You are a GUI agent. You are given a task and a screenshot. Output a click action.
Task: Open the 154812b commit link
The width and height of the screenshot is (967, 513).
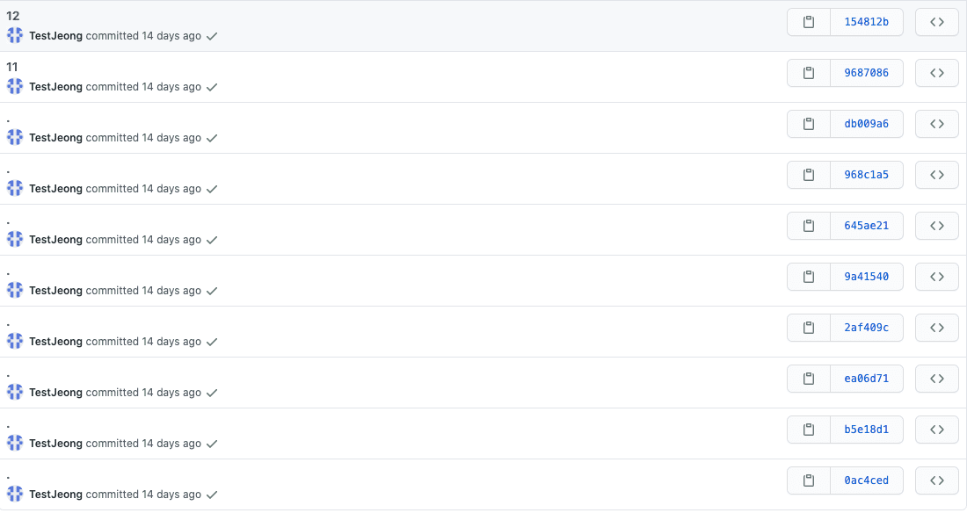[x=867, y=22]
